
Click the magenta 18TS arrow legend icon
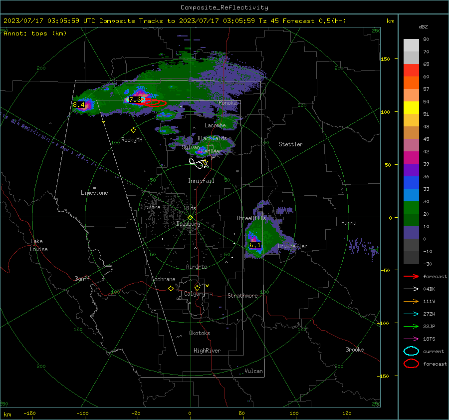[411, 339]
